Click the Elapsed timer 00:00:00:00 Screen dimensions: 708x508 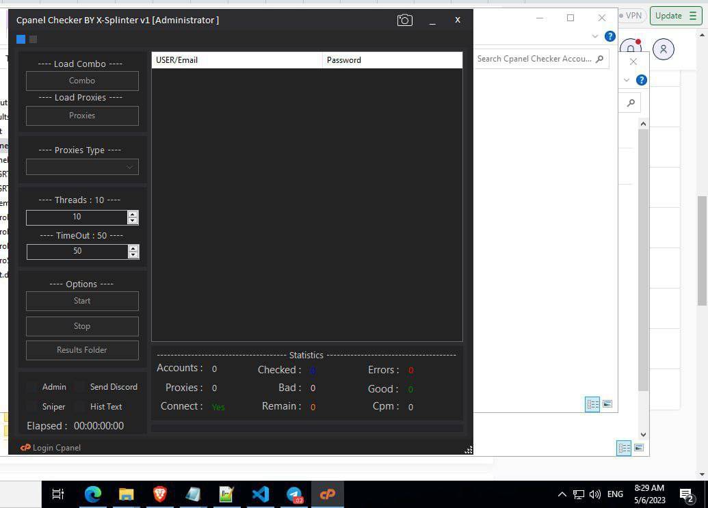(x=99, y=426)
